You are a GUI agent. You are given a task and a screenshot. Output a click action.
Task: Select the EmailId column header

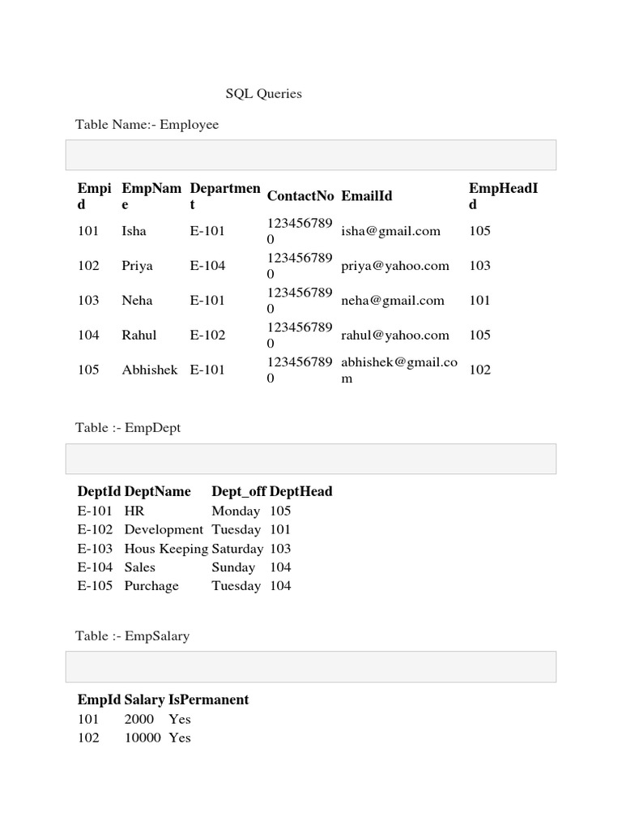tap(367, 196)
